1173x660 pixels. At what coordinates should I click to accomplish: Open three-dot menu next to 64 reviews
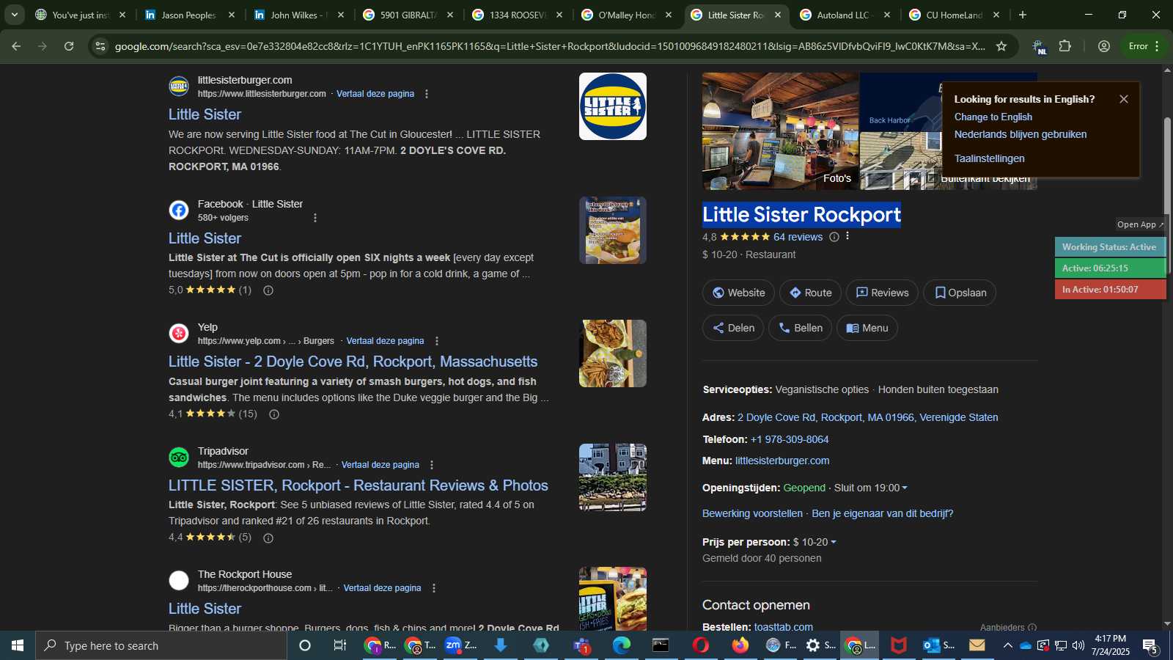click(x=847, y=236)
